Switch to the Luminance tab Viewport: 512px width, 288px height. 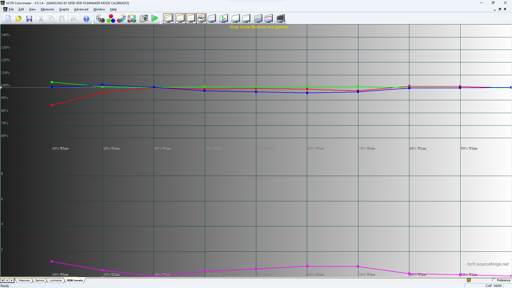point(55,281)
